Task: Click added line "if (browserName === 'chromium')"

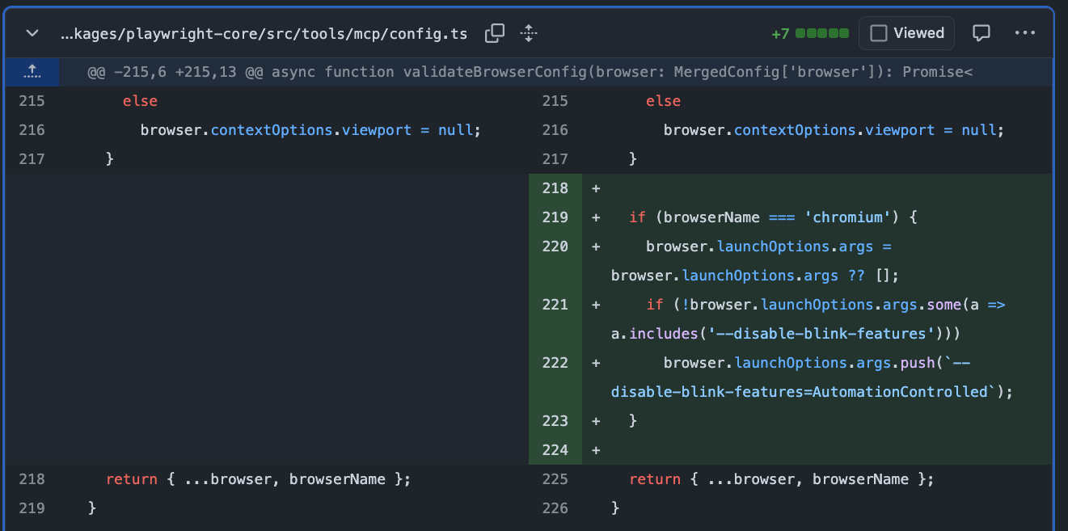Action: [774, 217]
